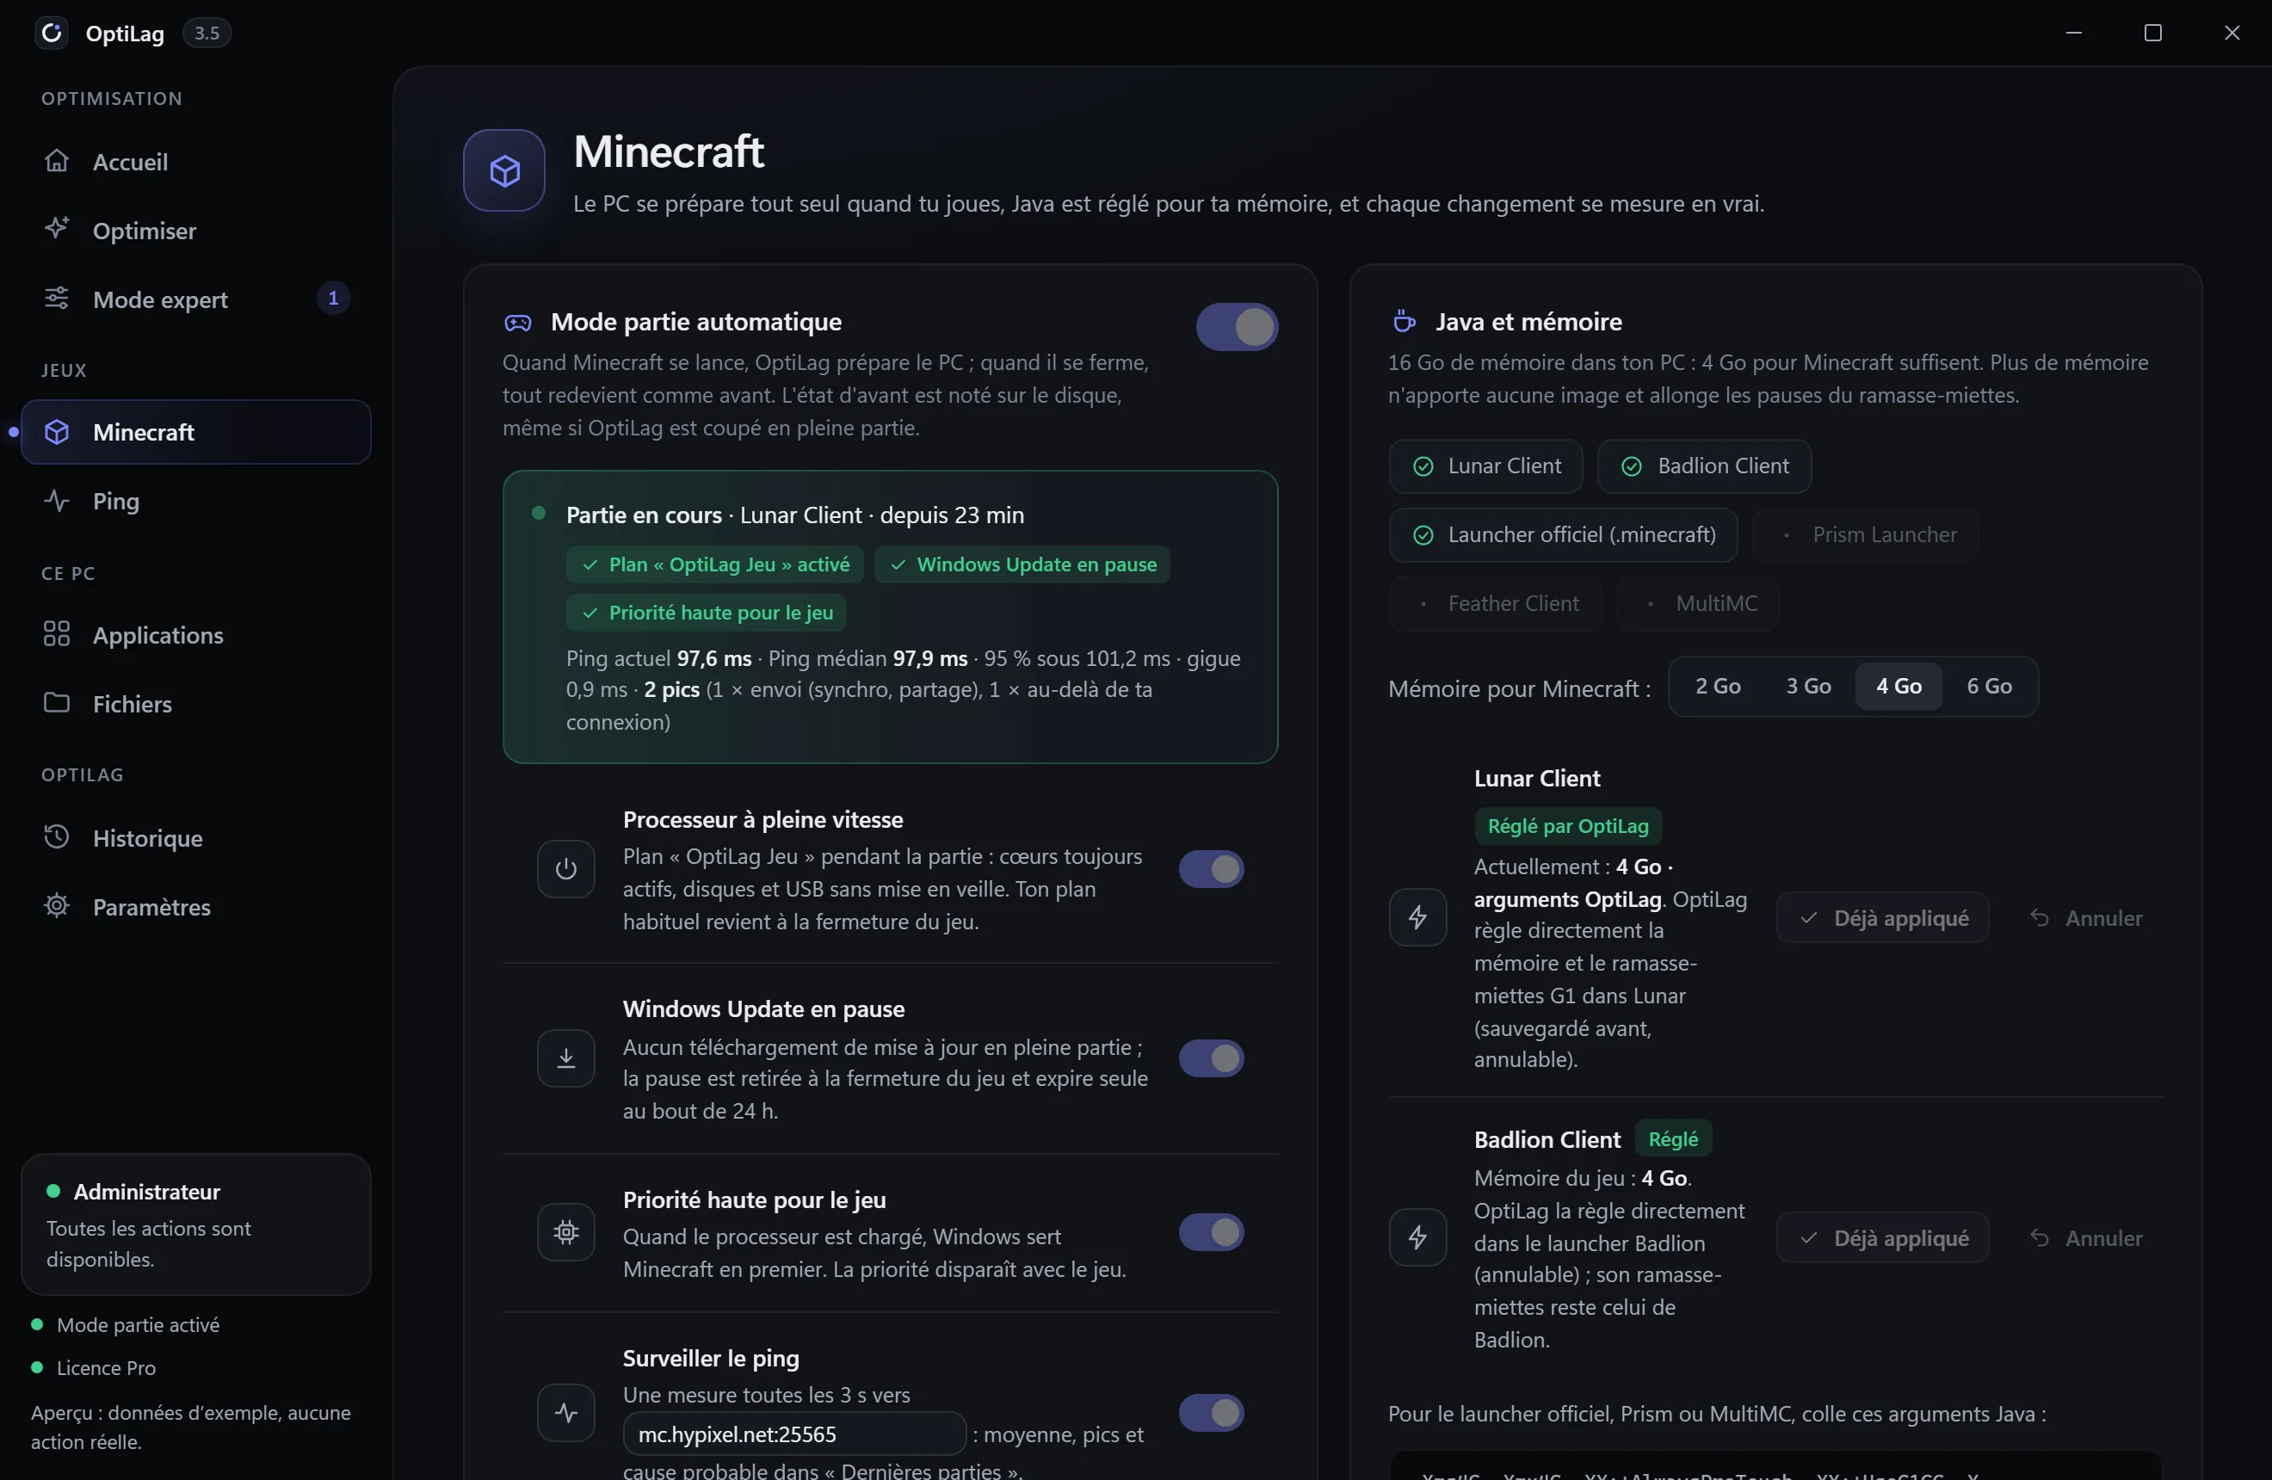Screen dimensions: 2272x1480
Task: Click Déjà appliqué button for Lunar Client
Action: point(1882,918)
